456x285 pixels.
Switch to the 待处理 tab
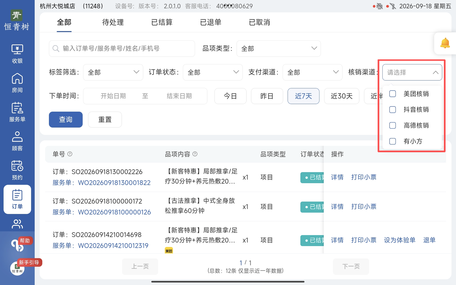pos(113,22)
